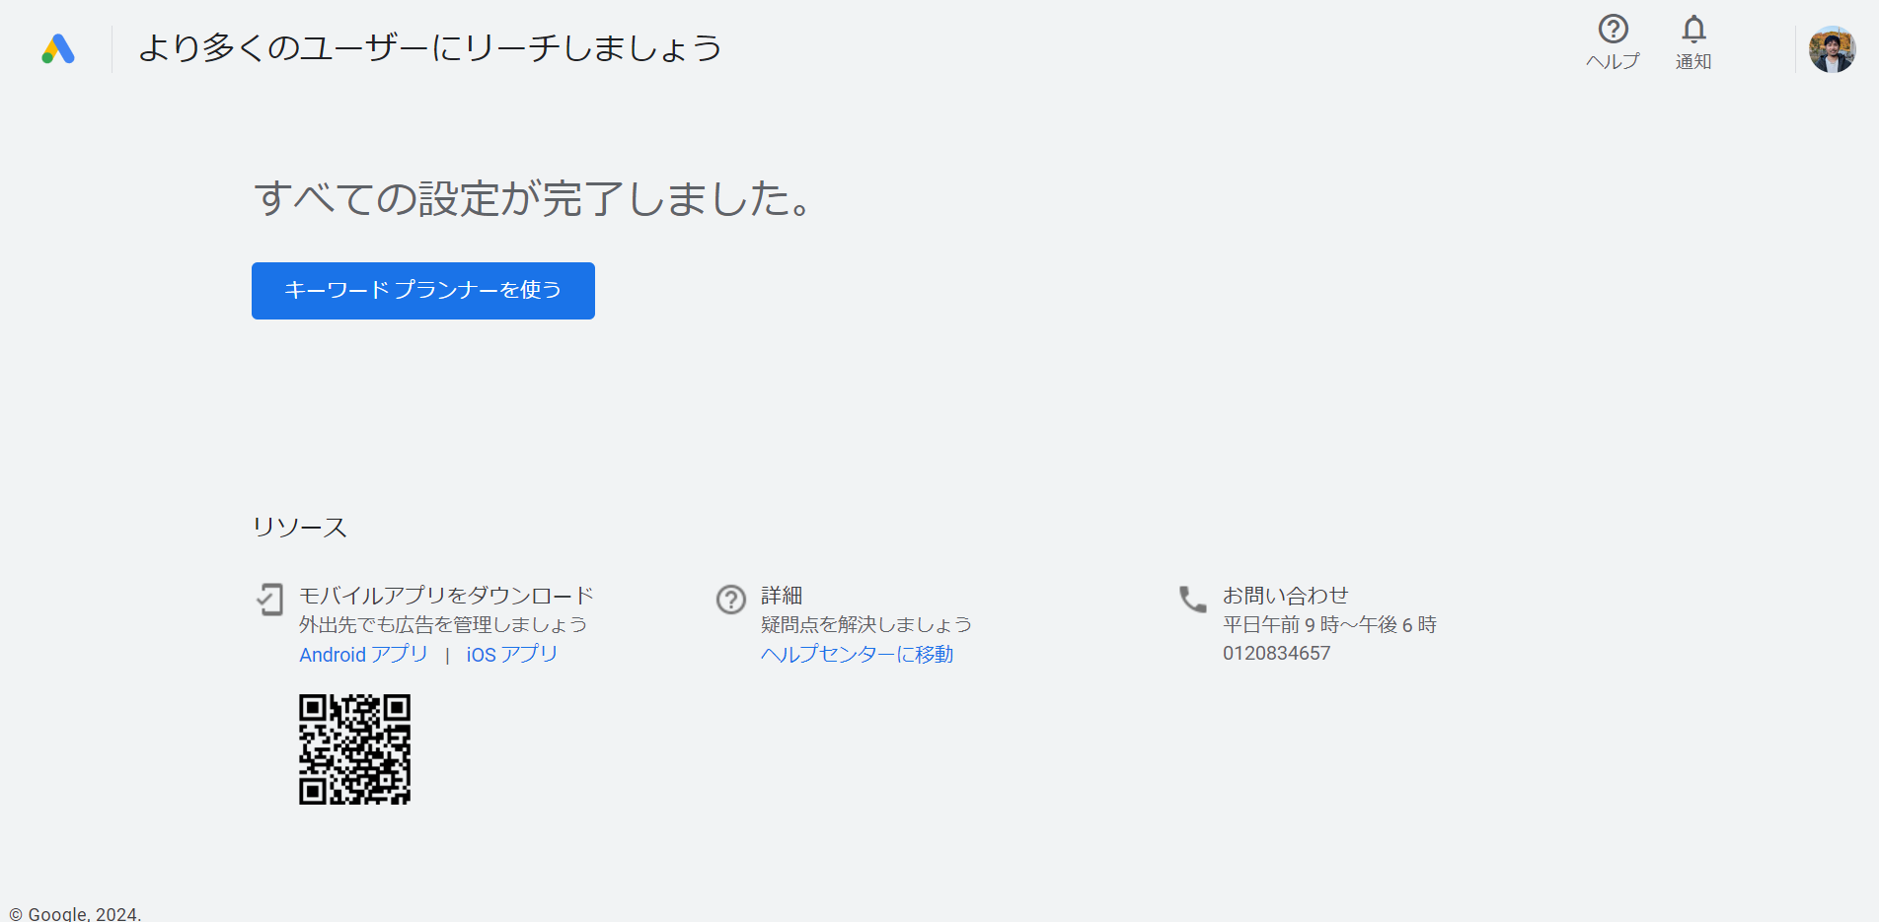Click the リソース section heading
This screenshot has height=922, width=1879.
coord(300,528)
